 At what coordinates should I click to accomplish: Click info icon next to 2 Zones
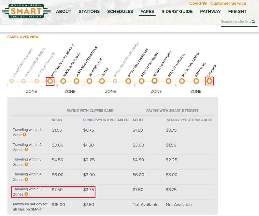click(26, 150)
